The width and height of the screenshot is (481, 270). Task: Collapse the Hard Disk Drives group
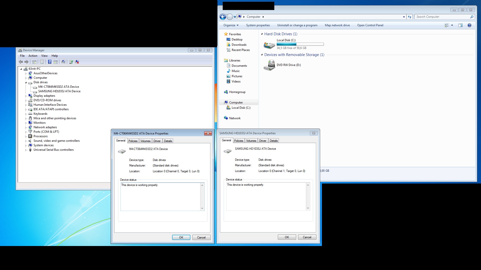pos(262,34)
